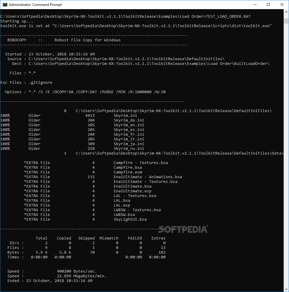Click the 'Copied' column header
289x292 pixels.
click(x=64, y=238)
